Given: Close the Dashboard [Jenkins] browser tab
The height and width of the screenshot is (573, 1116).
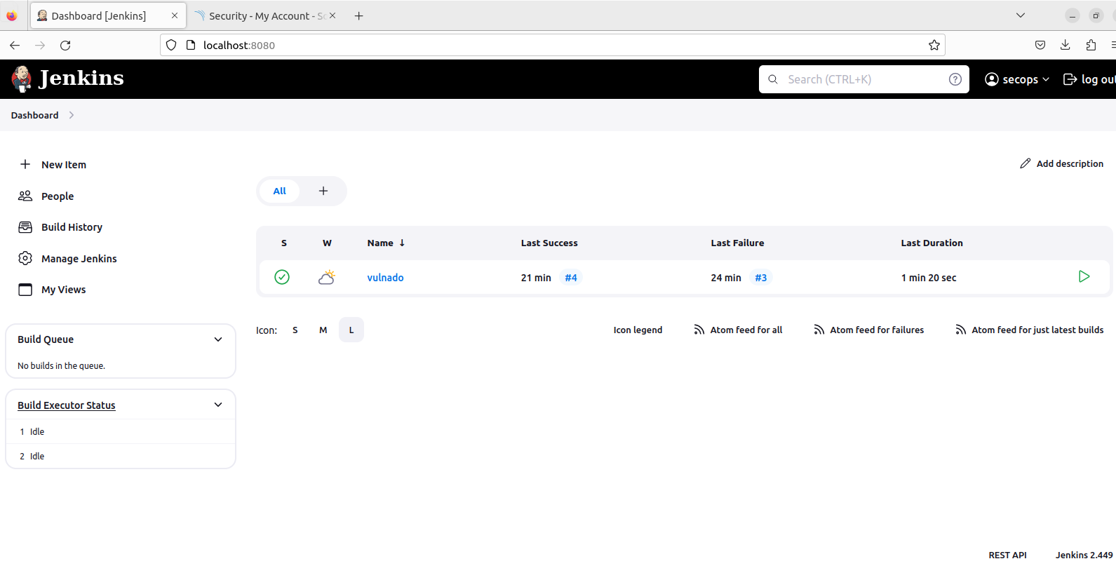Looking at the screenshot, I should coord(175,15).
